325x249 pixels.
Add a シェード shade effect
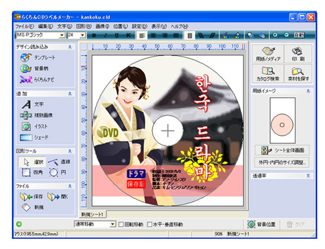[34, 137]
